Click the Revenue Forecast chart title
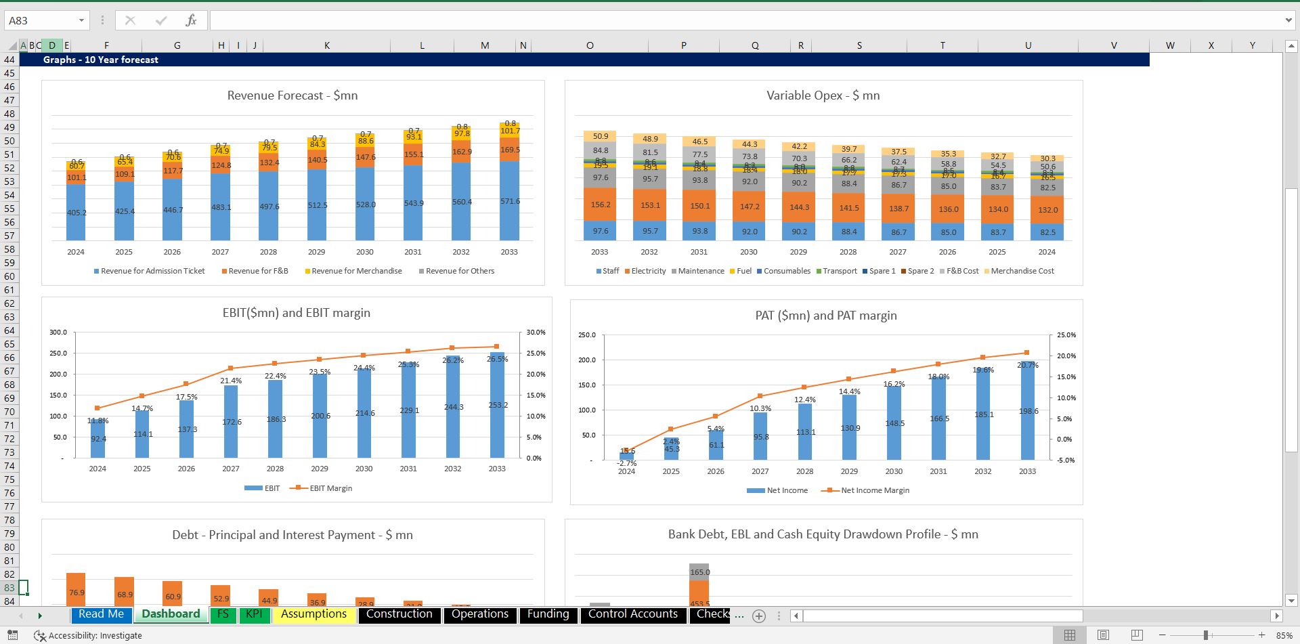This screenshot has height=644, width=1300. pyautogui.click(x=292, y=95)
